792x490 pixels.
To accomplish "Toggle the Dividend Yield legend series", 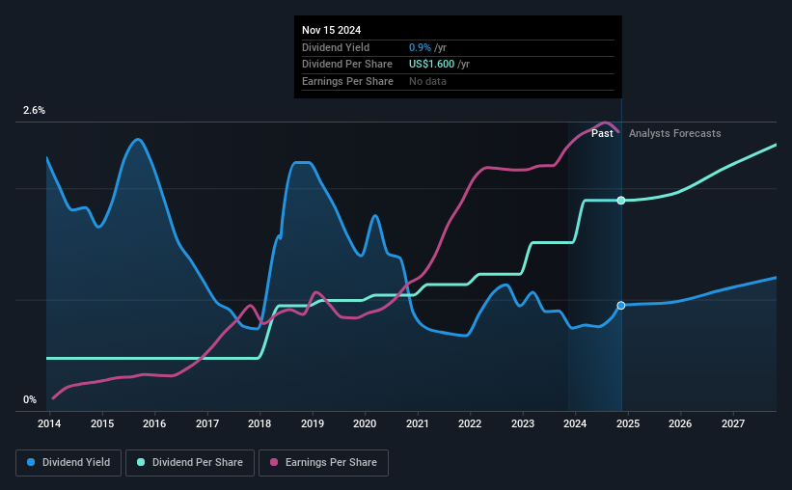I will click(68, 463).
